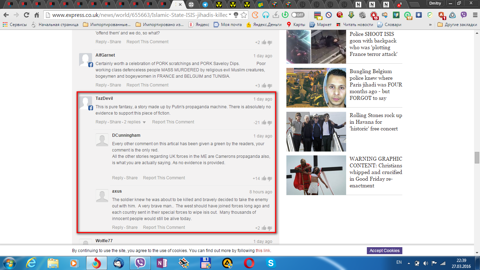
Task: Thumbs down AlfGarnet's comment
Action: 270,86
